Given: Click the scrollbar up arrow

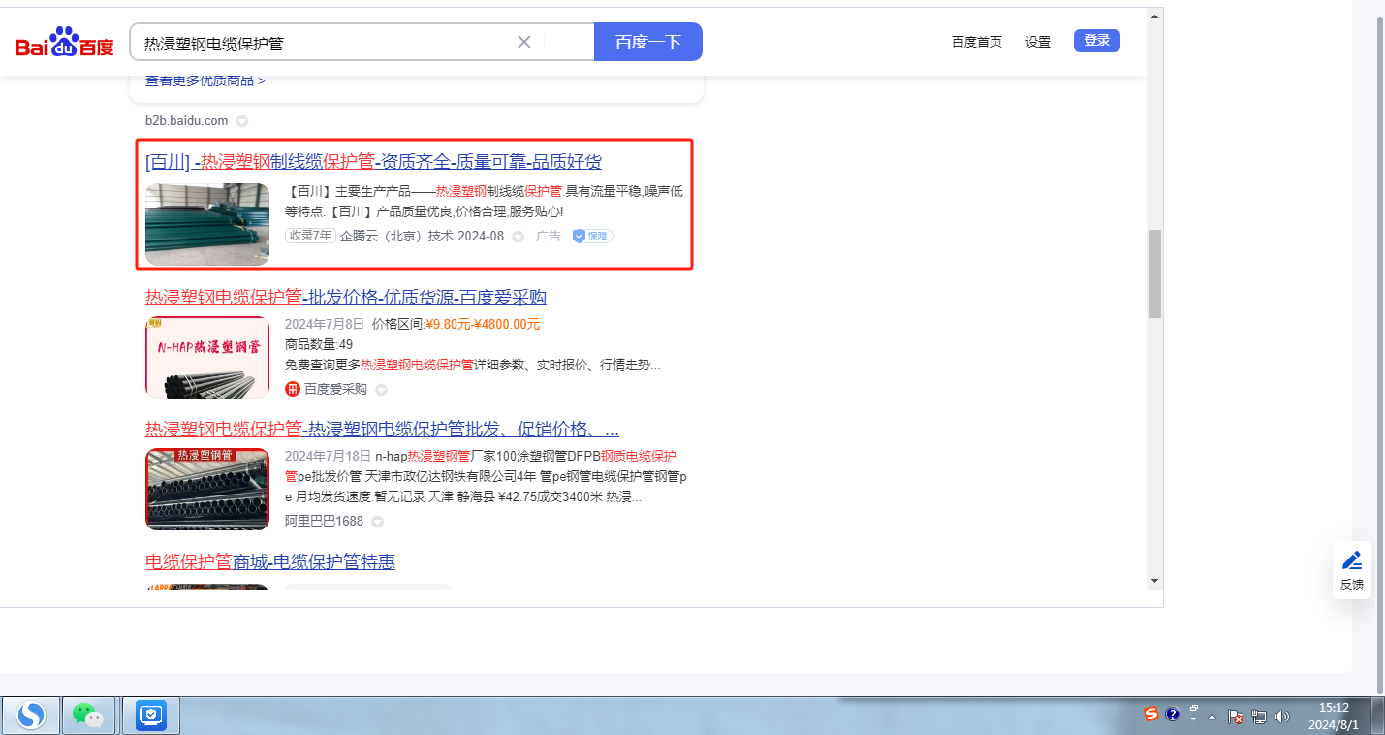Looking at the screenshot, I should [x=1154, y=16].
